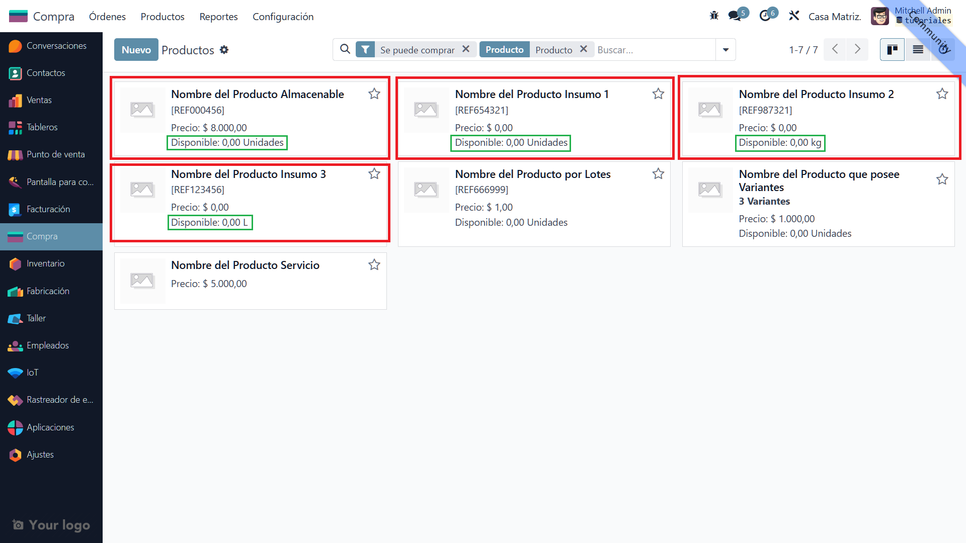Open the debug bug icon
Image resolution: width=966 pixels, height=543 pixels.
(x=714, y=16)
